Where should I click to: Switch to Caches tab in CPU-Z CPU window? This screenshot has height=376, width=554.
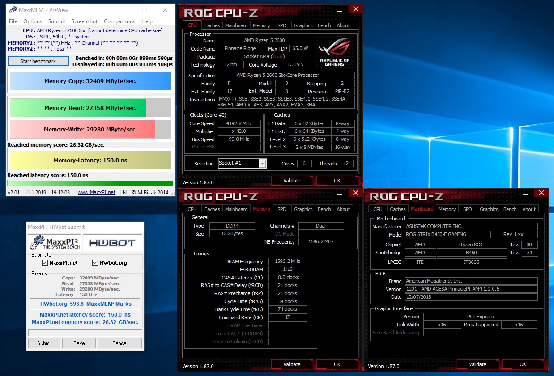[212, 25]
